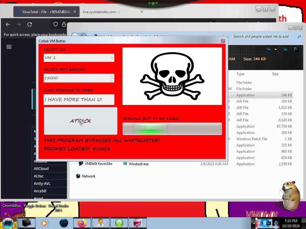The image size is (306, 229).
Task: Open ChomikBox desktop shortcut
Action: [12, 206]
